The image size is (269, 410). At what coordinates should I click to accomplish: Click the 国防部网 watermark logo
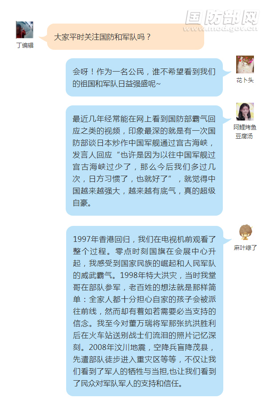point(222,17)
